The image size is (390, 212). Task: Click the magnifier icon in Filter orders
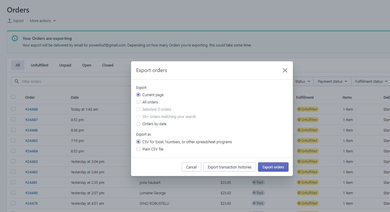pyautogui.click(x=17, y=81)
